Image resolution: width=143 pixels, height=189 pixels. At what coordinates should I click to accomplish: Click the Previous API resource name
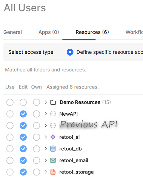click(x=89, y=124)
